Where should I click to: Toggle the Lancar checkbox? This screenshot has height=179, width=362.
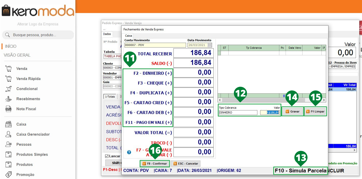(107, 156)
